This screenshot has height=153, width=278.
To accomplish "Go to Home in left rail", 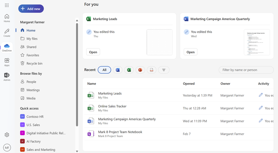I will [x=7, y=18].
